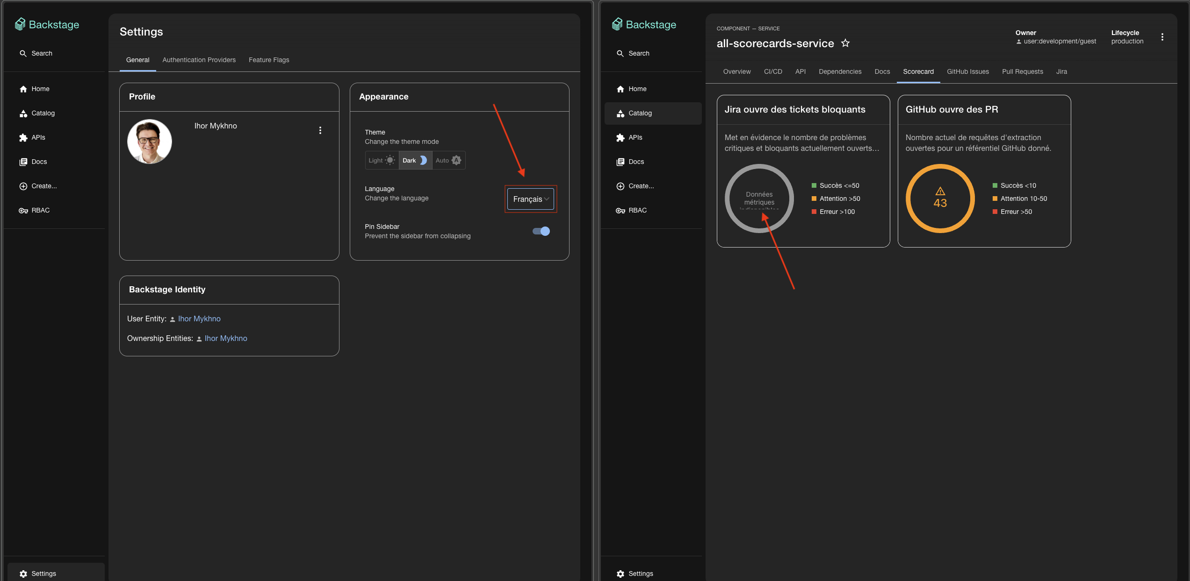Screen dimensions: 1190x581
Task: Open the entity page kebab menu near Lifecycle
Action: point(1162,37)
